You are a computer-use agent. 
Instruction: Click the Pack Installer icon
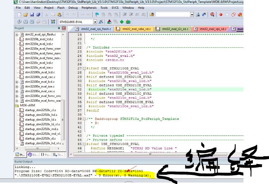click(x=128, y=22)
